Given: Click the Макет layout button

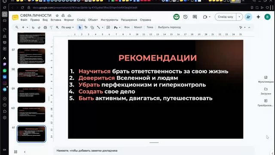Looking at the screenshot, I should tap(138, 27).
